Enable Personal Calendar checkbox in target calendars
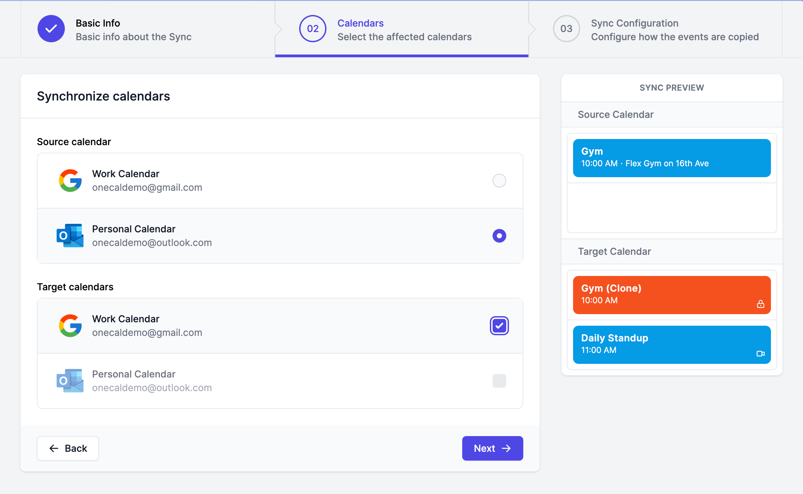Screen dimensions: 803x494 pyautogui.click(x=498, y=381)
